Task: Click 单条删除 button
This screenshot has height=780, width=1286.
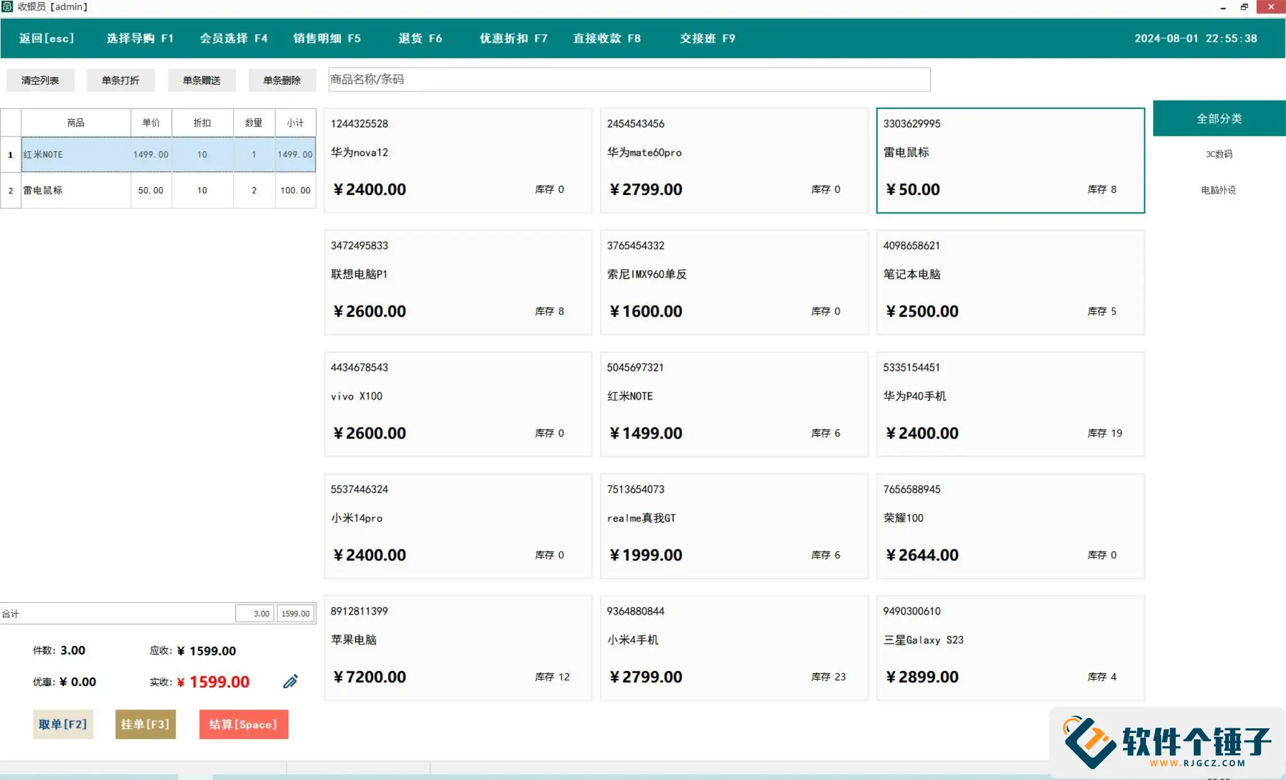Action: coord(282,80)
